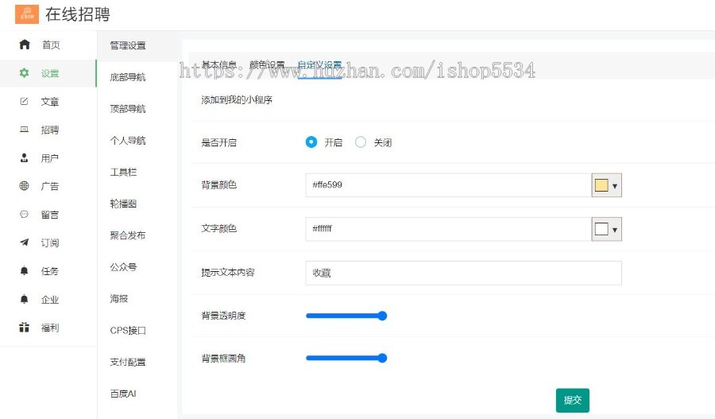Click the 添加到我的小程序 section heading
The height and width of the screenshot is (419, 715).
click(237, 99)
